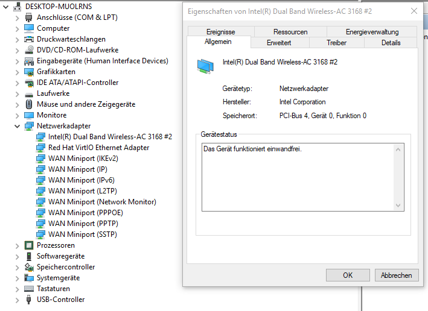Expand the Anschlüsse (COM & LPT) node

coord(17,18)
